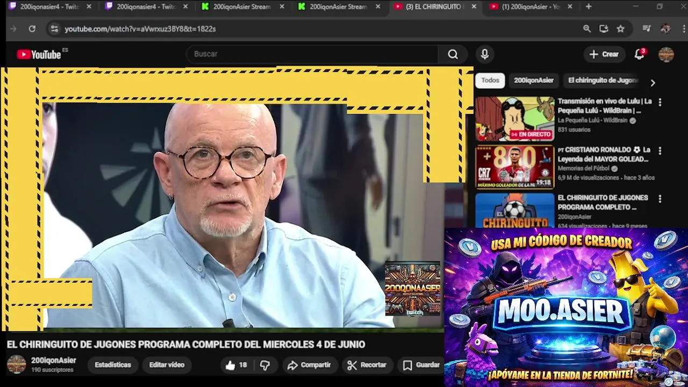Viewport: 688px width, 387px height.
Task: Open the page zoom magnifier icon
Action: tap(587, 28)
